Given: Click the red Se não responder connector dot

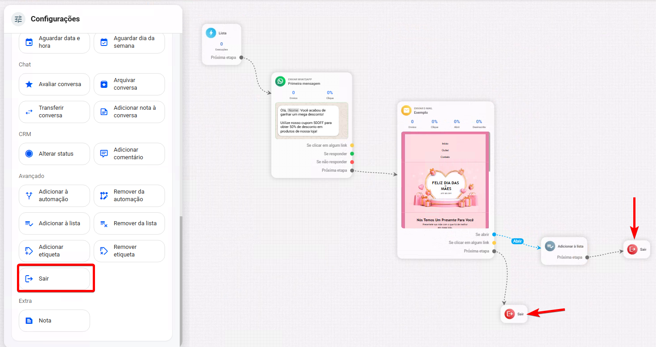Looking at the screenshot, I should 352,162.
